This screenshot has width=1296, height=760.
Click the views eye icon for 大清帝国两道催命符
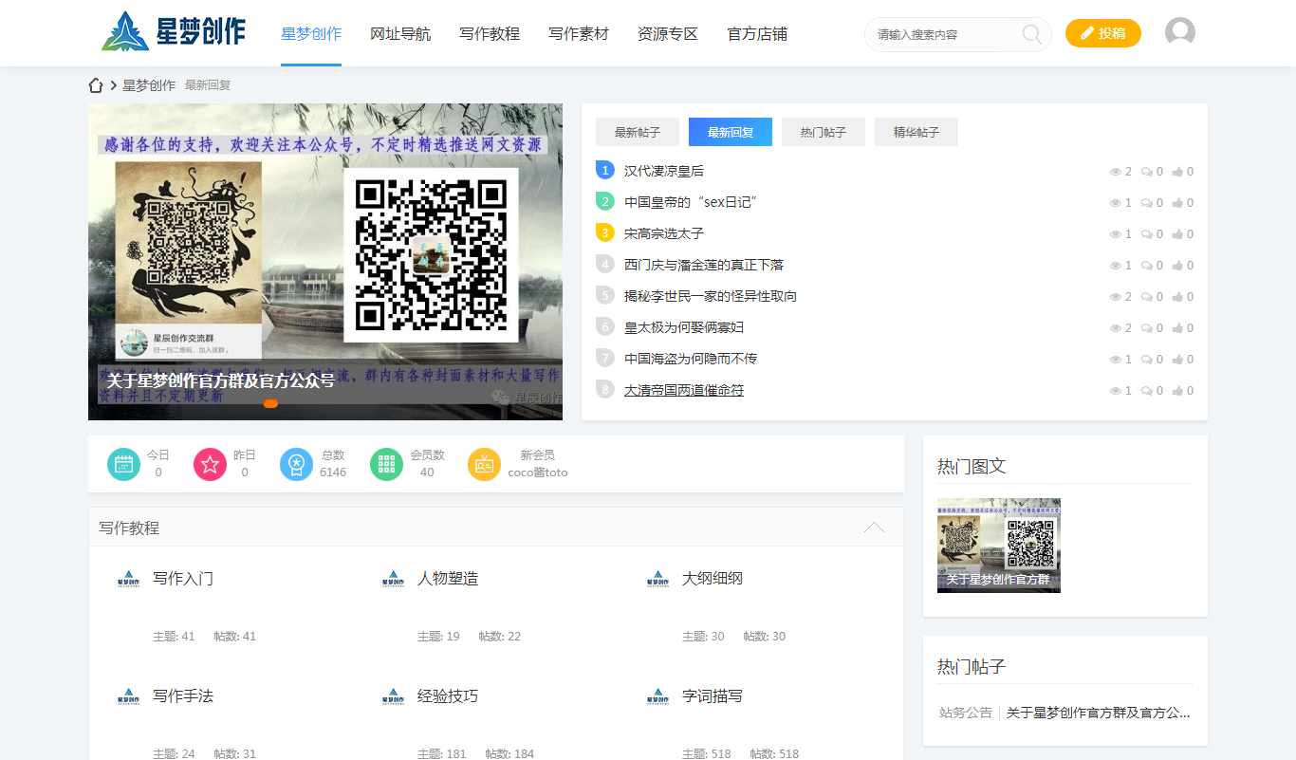pos(1116,391)
